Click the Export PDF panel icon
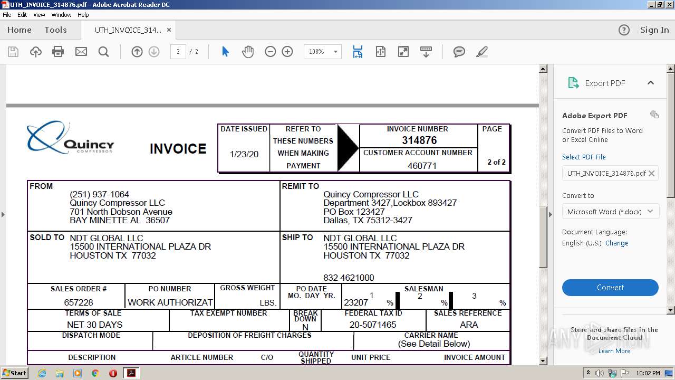The height and width of the screenshot is (380, 675). 573,83
